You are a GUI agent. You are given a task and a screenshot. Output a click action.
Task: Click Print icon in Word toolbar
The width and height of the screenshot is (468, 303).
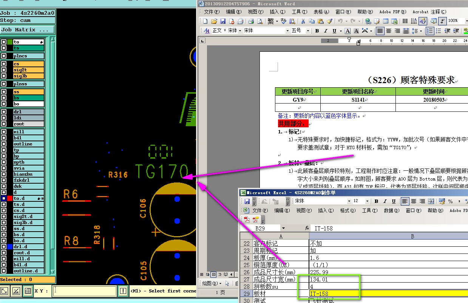(251, 21)
